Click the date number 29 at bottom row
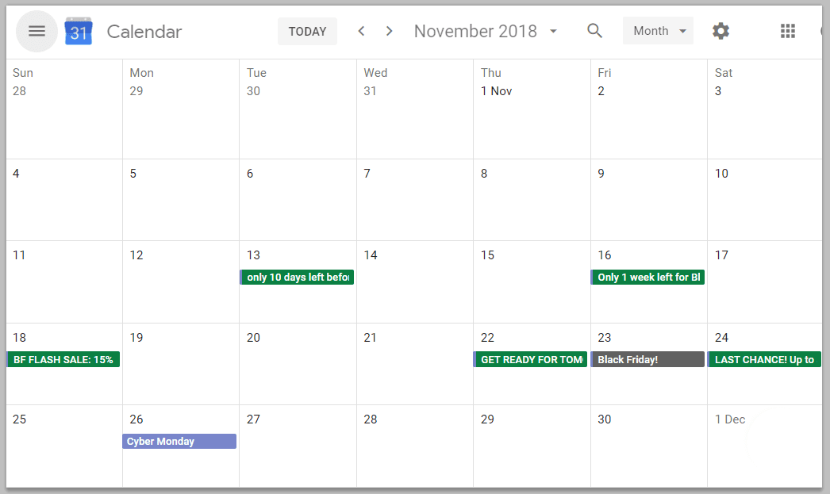This screenshot has height=494, width=830. click(487, 419)
